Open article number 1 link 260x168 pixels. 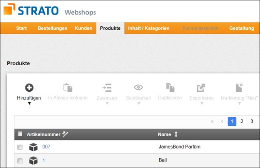click(x=44, y=161)
